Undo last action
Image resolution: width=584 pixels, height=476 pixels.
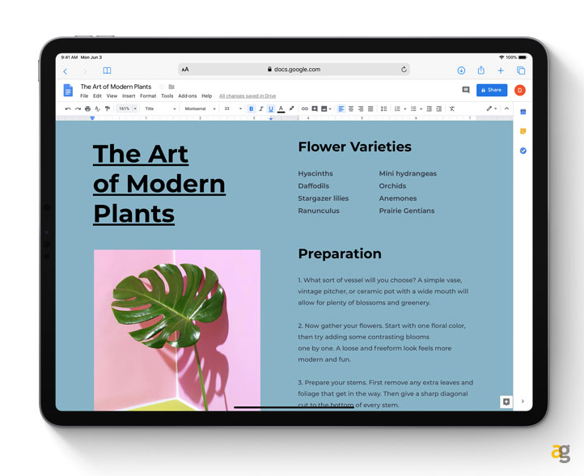coord(68,108)
